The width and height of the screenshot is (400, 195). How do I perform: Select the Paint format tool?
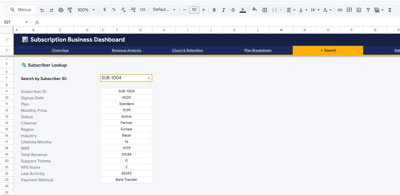70,10
